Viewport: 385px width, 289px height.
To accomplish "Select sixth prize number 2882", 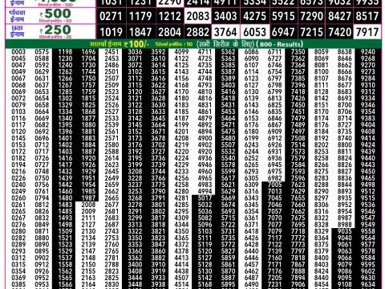I will [198, 32].
